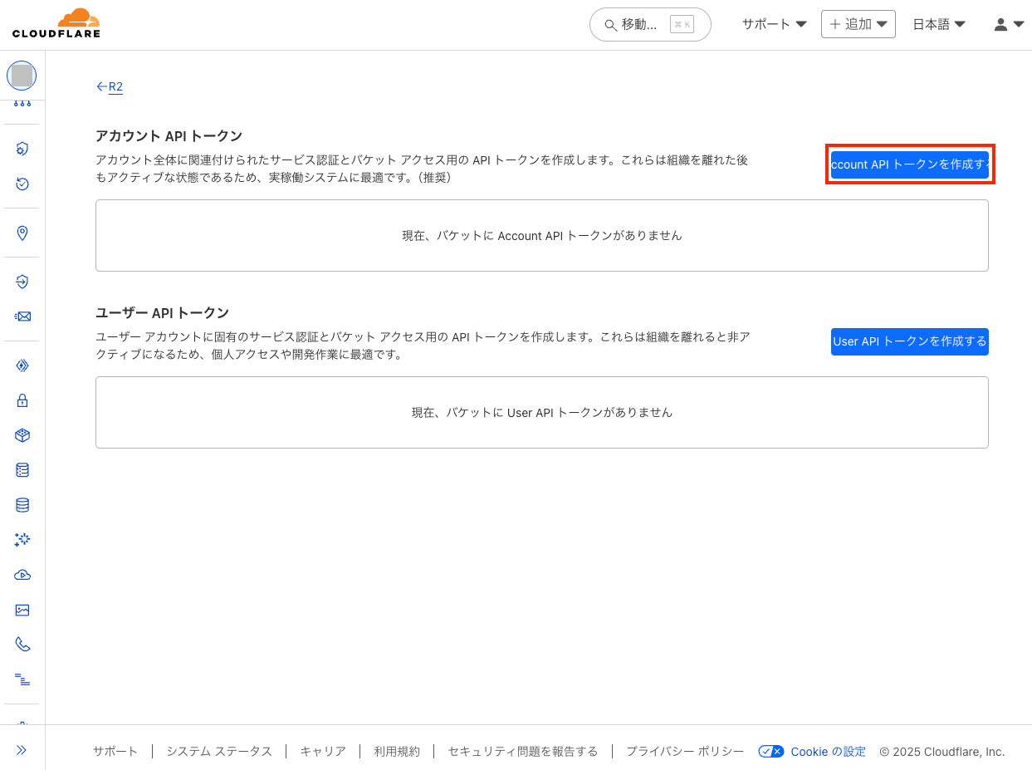The height and width of the screenshot is (770, 1032).
Task: Click the R2 storage cube icon
Action: (22, 434)
